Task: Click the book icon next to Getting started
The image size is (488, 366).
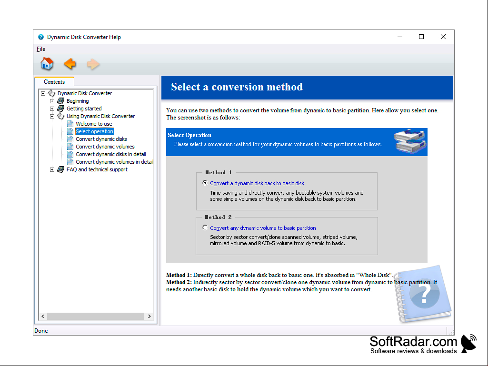Action: (x=60, y=109)
